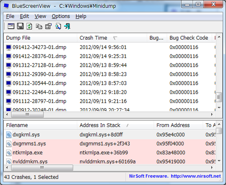Viewport: 226px width, 185px height.
Task: Click the 43 Crashes, 1 Selected status text
Action: (x=31, y=177)
